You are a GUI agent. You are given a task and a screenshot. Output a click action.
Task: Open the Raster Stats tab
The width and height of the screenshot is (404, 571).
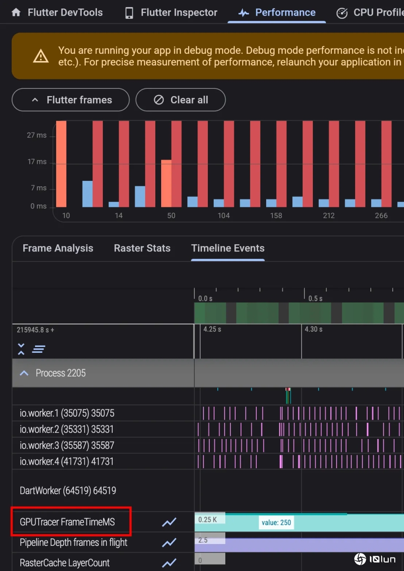pyautogui.click(x=142, y=248)
